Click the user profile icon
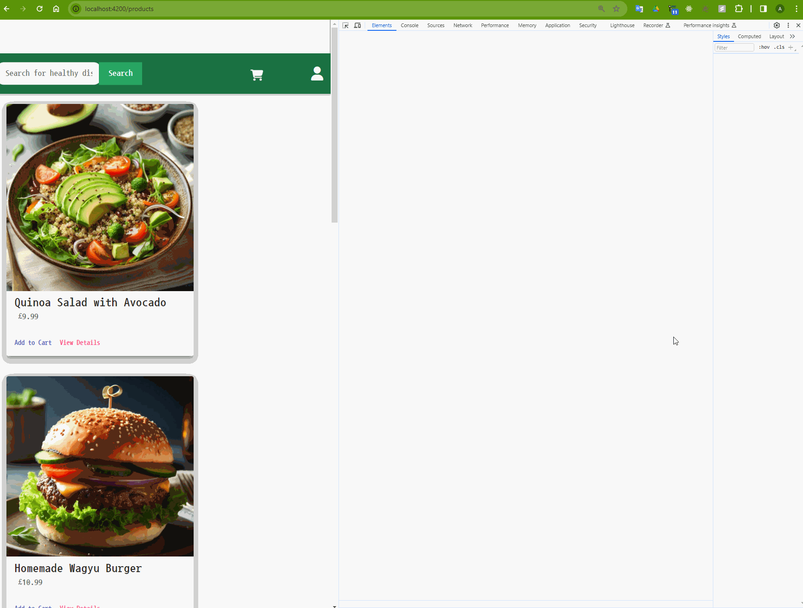The height and width of the screenshot is (608, 803). pos(317,74)
